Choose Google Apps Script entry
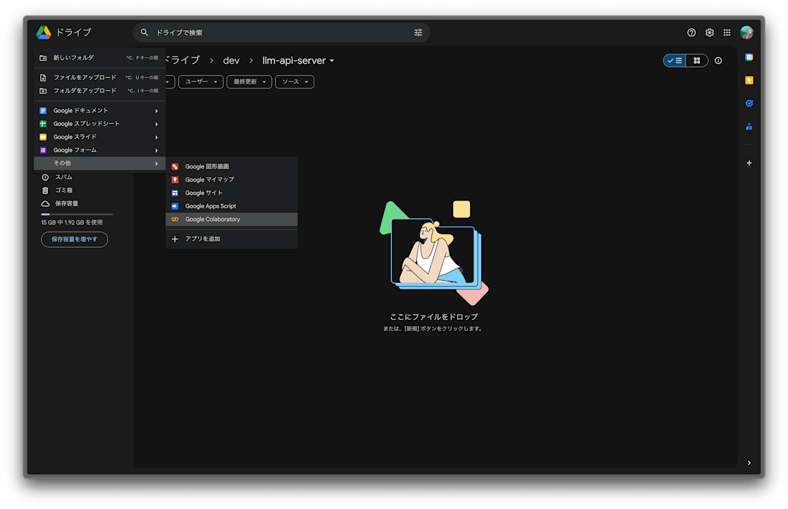Image resolution: width=788 pixels, height=509 pixels. point(232,206)
